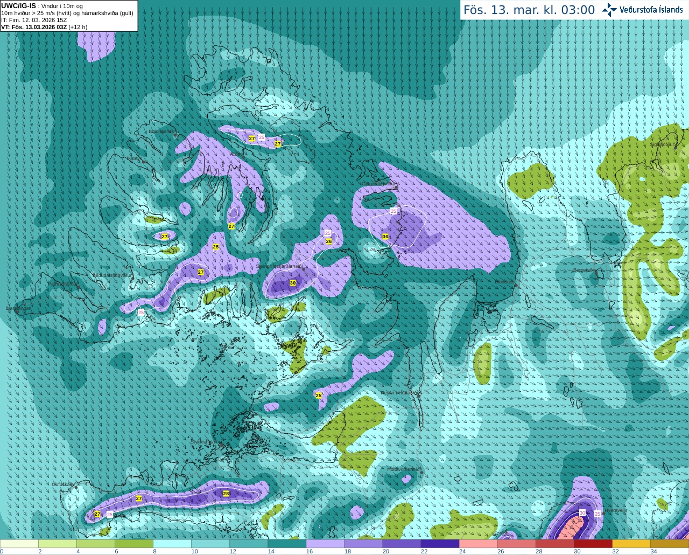Pick the pink 24–26 m/s legend swatch
The image size is (689, 555).
click(479, 544)
